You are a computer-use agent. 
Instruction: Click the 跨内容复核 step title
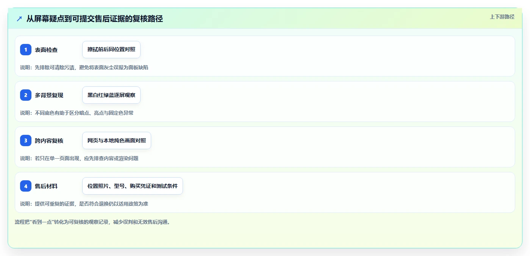click(49, 141)
